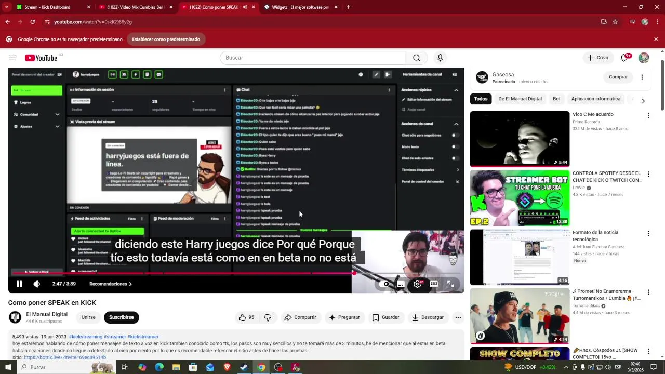Subscribe with Suscribirse button
The width and height of the screenshot is (665, 374).
pos(122,317)
